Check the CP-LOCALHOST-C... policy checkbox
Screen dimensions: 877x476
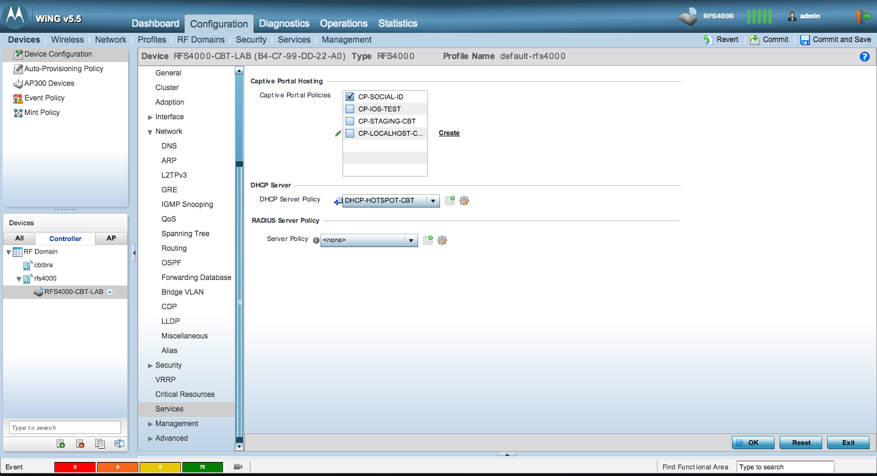click(350, 133)
